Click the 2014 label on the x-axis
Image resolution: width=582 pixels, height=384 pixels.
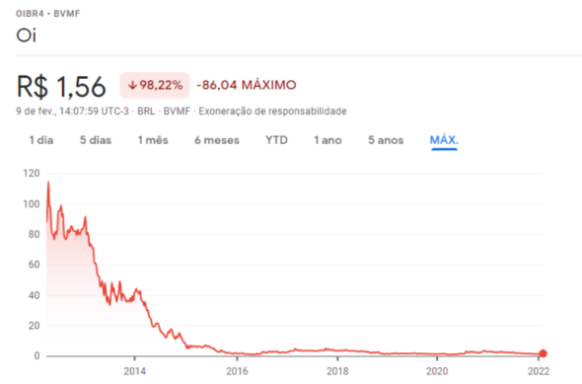click(x=135, y=371)
